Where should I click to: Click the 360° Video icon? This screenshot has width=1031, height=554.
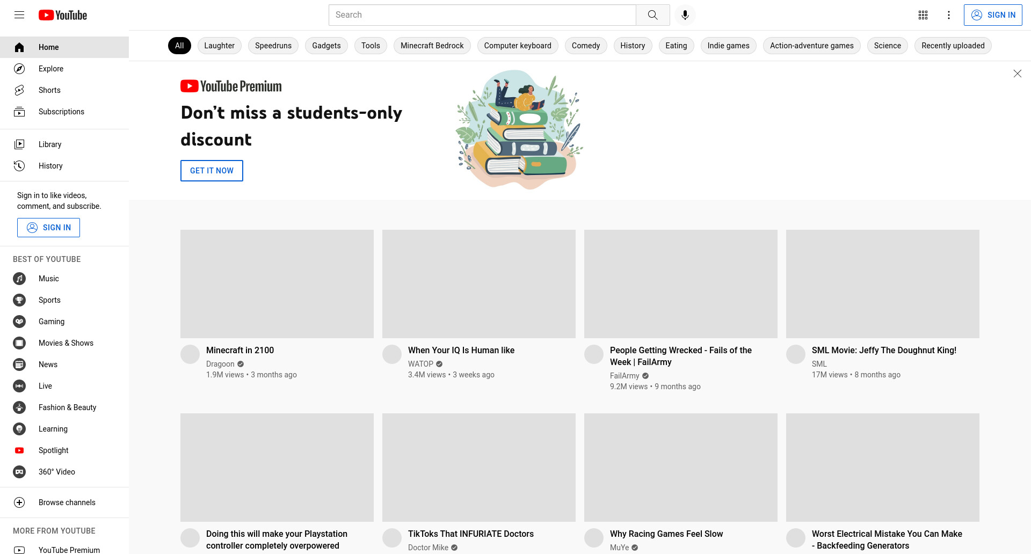(19, 472)
